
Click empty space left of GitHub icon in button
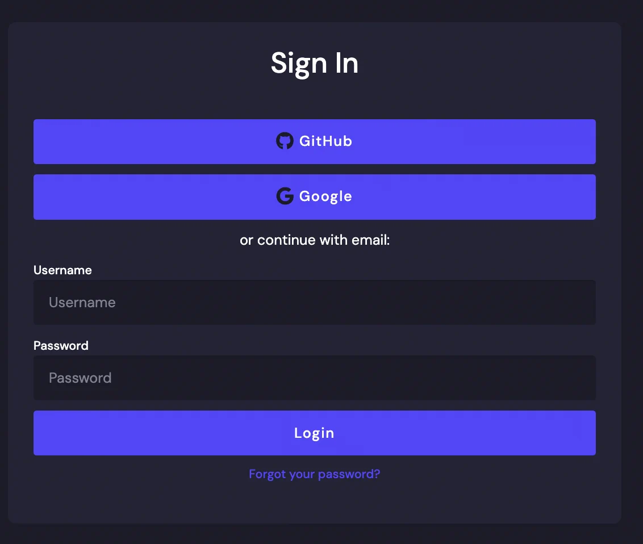(142, 141)
